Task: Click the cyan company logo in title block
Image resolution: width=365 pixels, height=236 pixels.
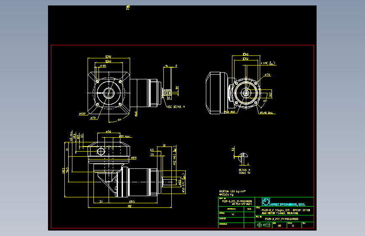Action: coord(266,202)
